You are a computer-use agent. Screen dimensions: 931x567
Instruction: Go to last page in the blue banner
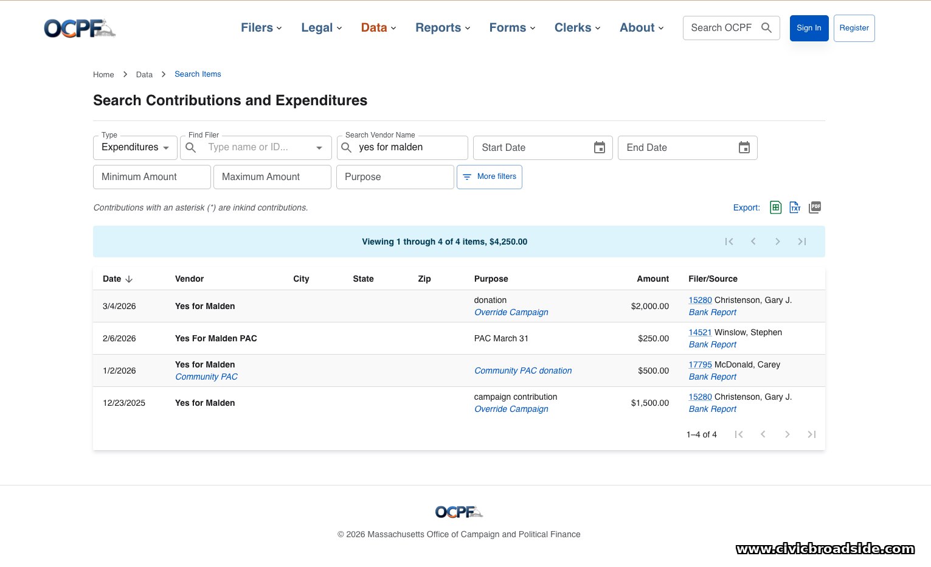pyautogui.click(x=802, y=242)
